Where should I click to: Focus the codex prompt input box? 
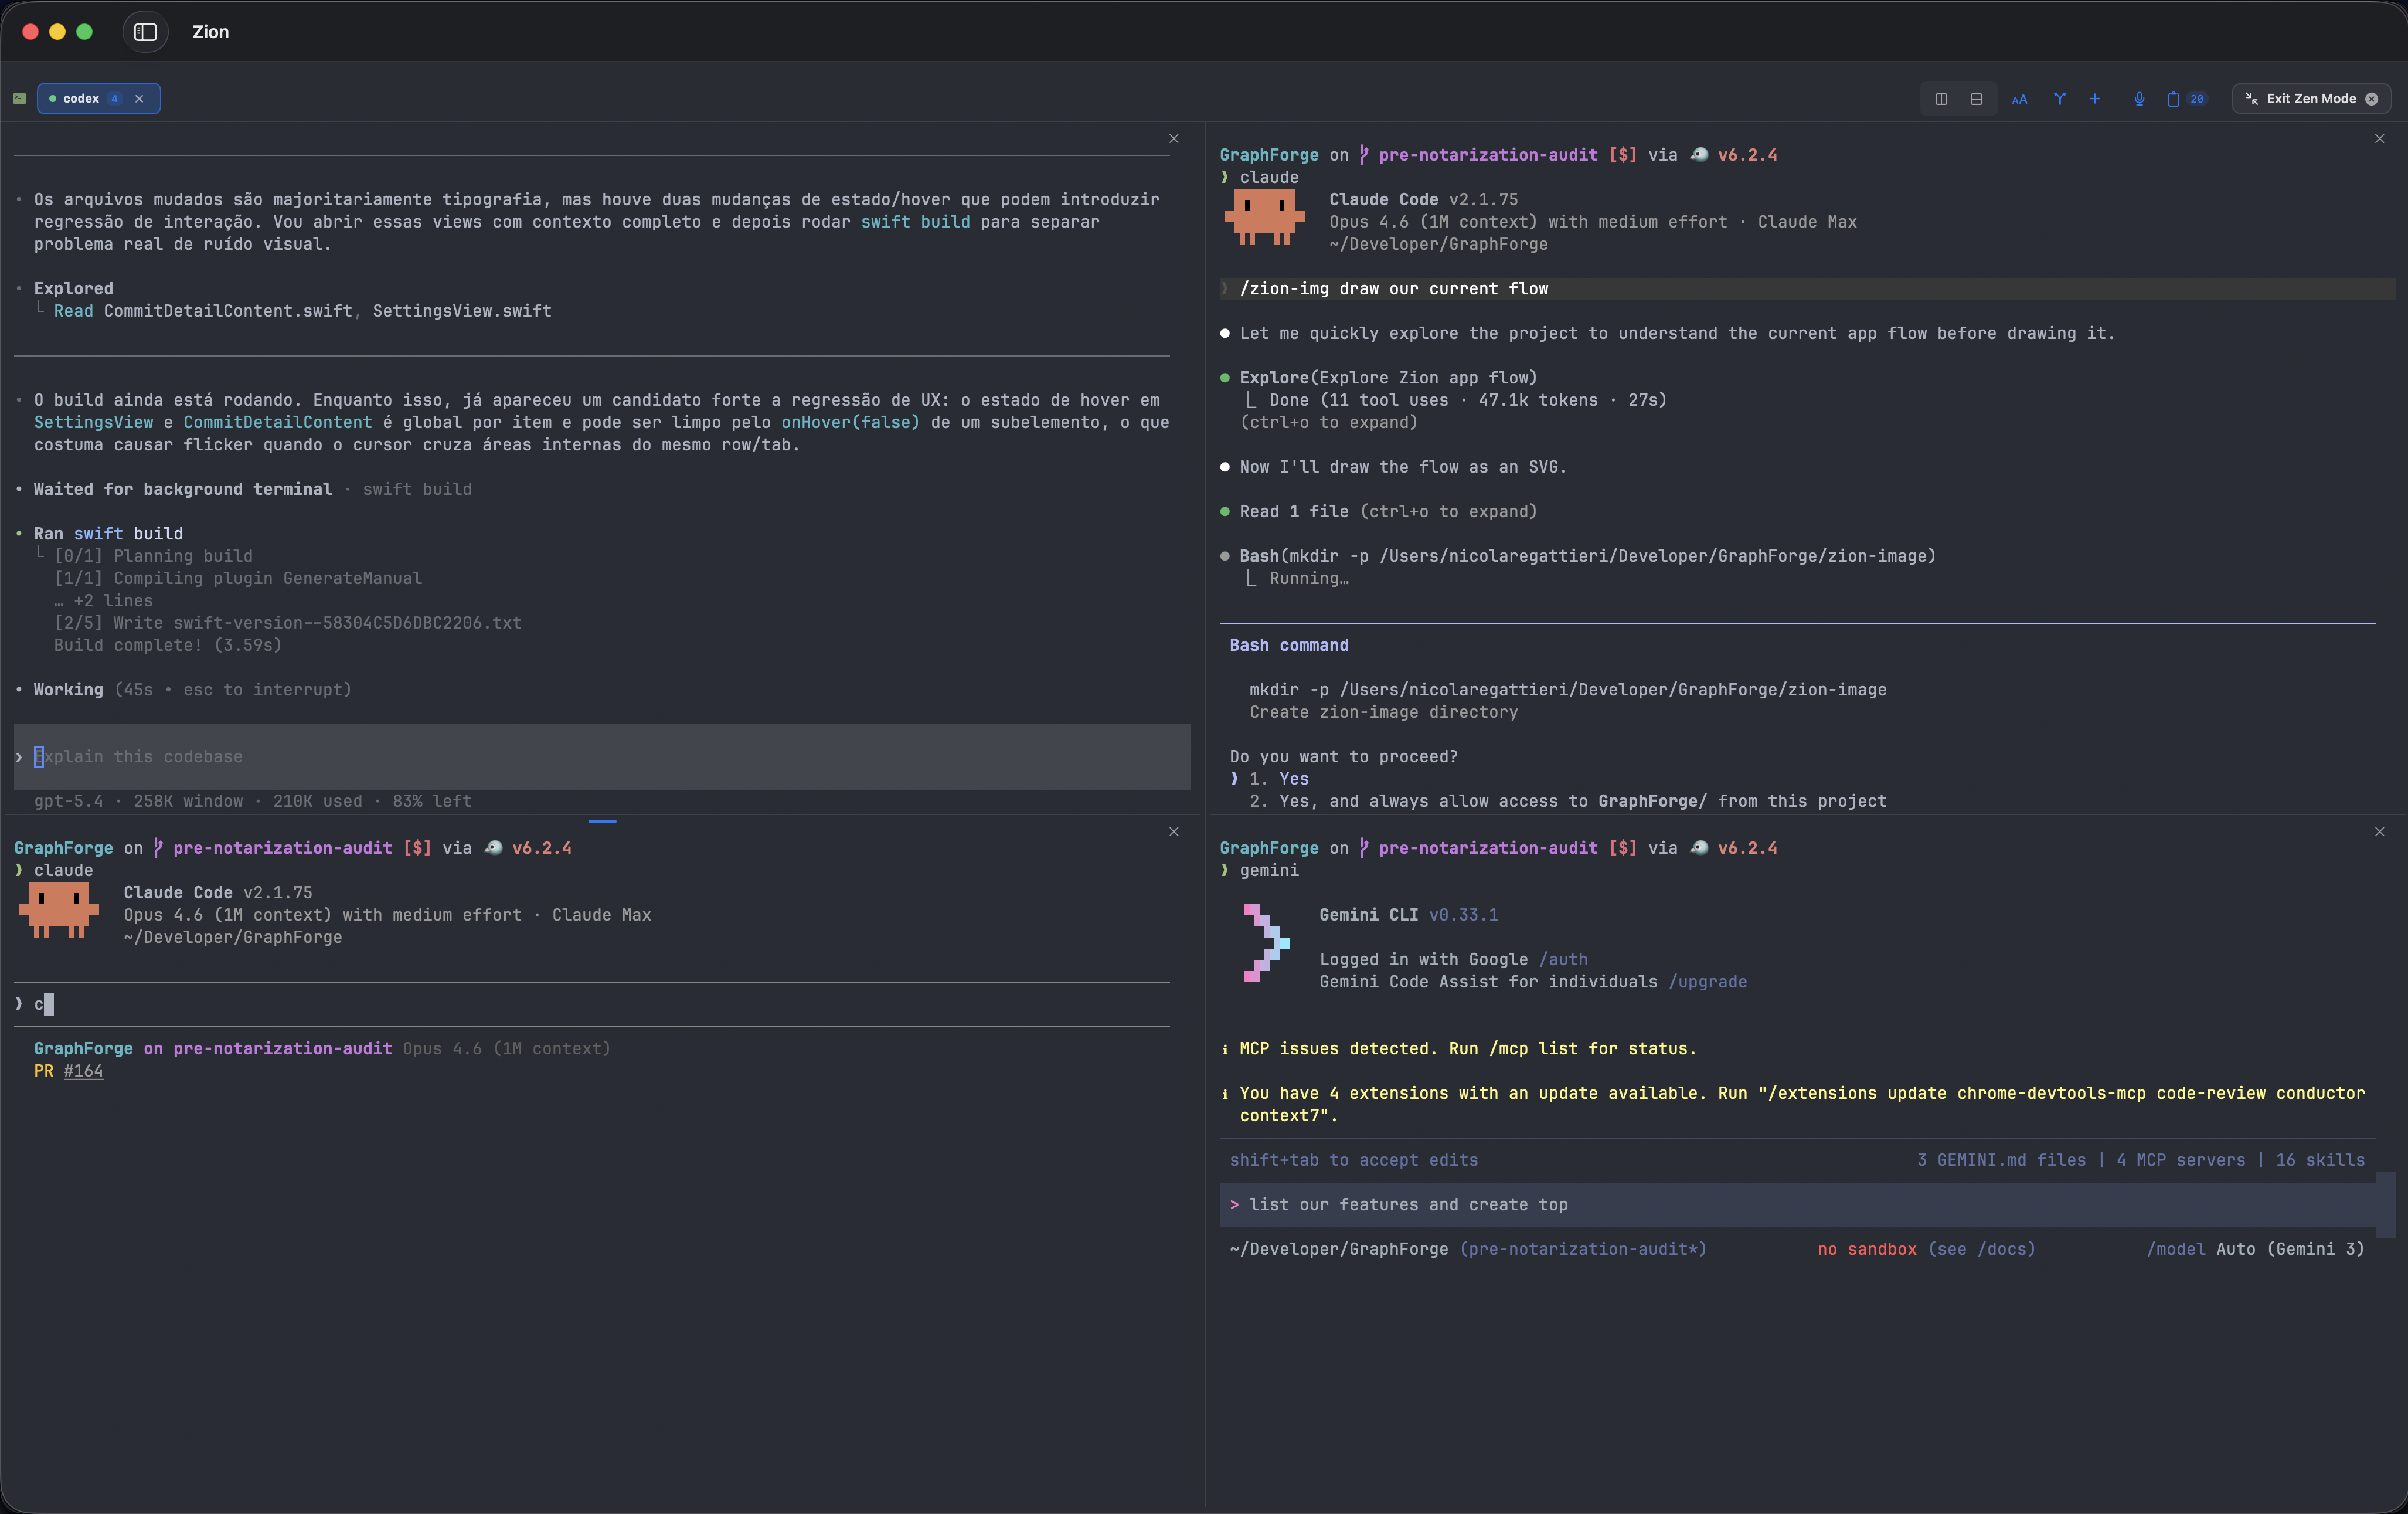[x=600, y=756]
